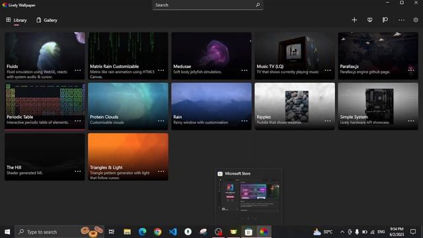This screenshot has width=423, height=238.
Task: Click the Microsoft Store taskbar icon
Action: (x=249, y=232)
